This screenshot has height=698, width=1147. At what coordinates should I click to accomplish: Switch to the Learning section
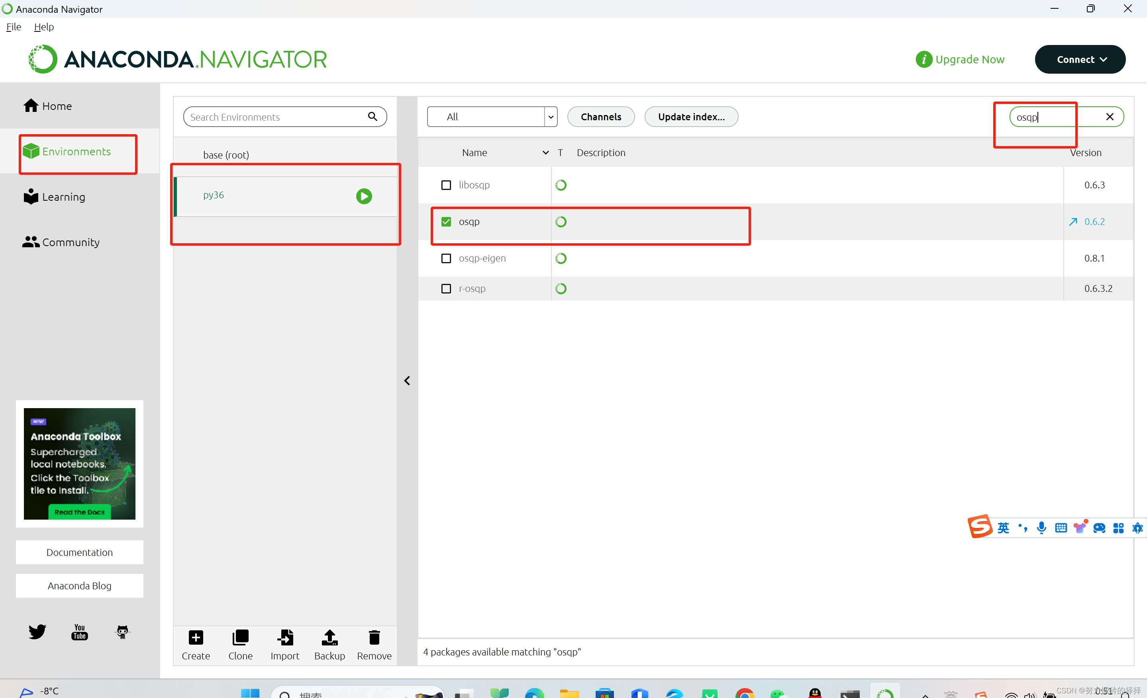pos(55,197)
